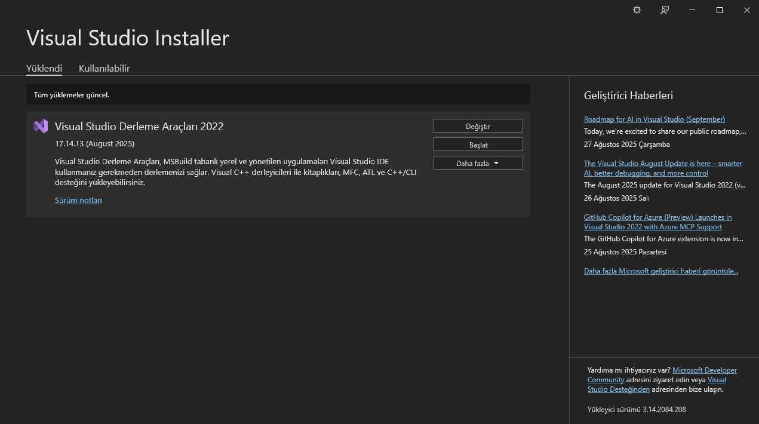Click the Visual Studio Installer heading

128,38
